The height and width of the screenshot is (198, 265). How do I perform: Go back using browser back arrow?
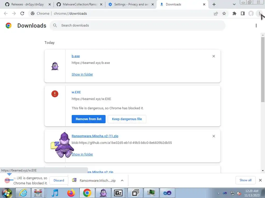[6, 13]
